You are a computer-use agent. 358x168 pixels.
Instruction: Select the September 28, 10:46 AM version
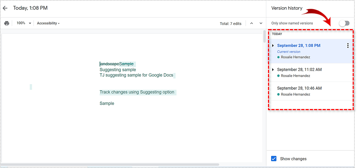(299, 88)
